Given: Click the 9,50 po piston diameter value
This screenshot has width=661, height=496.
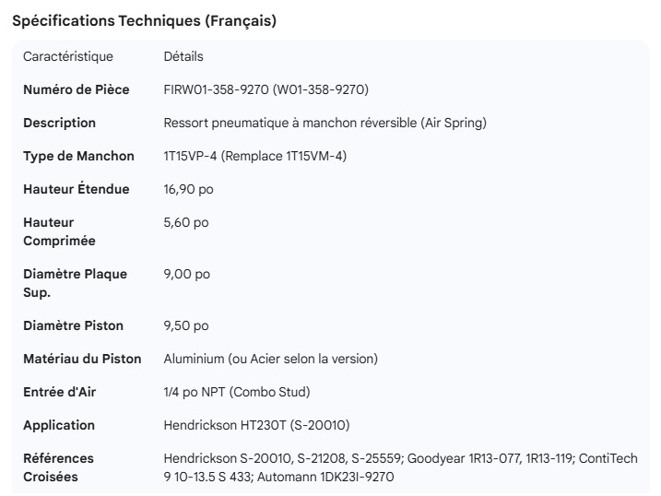Looking at the screenshot, I should click(186, 325).
